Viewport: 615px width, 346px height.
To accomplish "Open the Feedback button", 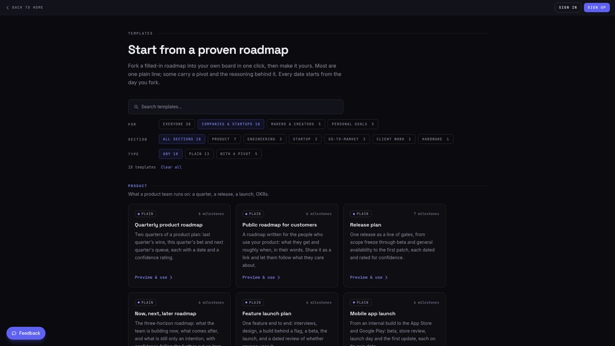I will [x=26, y=334].
